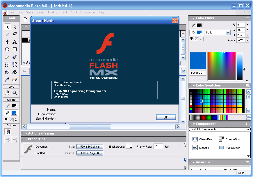The width and height of the screenshot is (253, 177).
Task: Collapse the Color Mixer panel
Action: [194, 18]
